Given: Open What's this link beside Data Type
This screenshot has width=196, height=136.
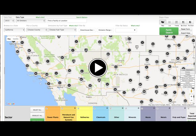Looking at the screenshot, I should [40, 17].
